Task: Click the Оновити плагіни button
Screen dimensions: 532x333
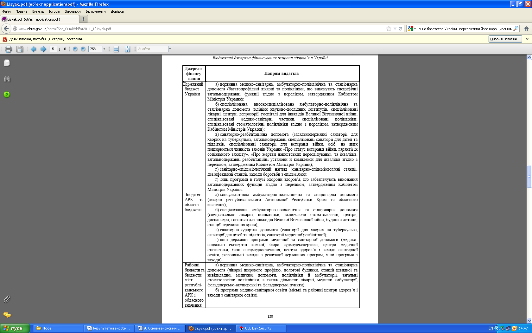Action: tap(505, 39)
